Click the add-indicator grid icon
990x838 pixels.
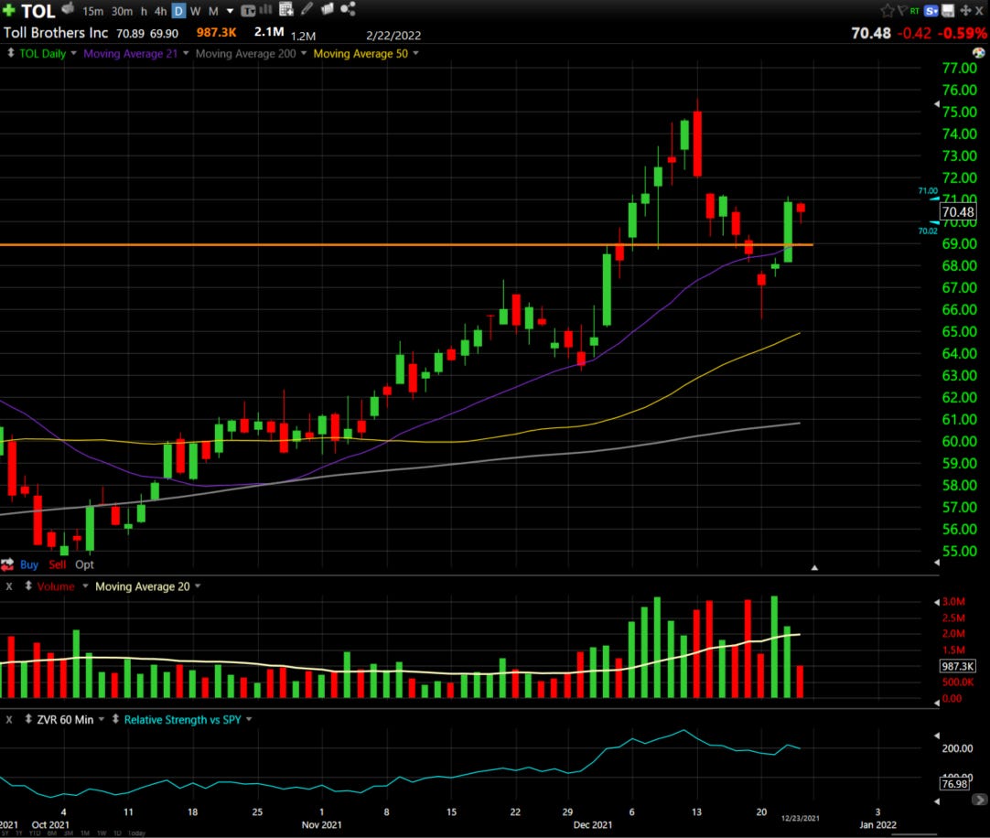coord(286,9)
